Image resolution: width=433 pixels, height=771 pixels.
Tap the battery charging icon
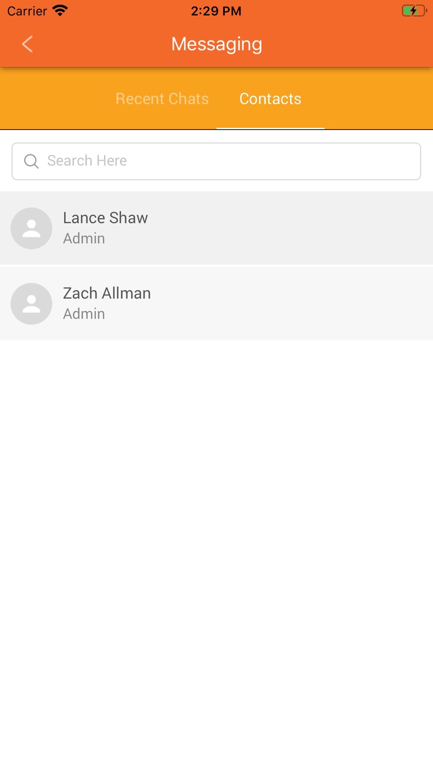tap(414, 10)
